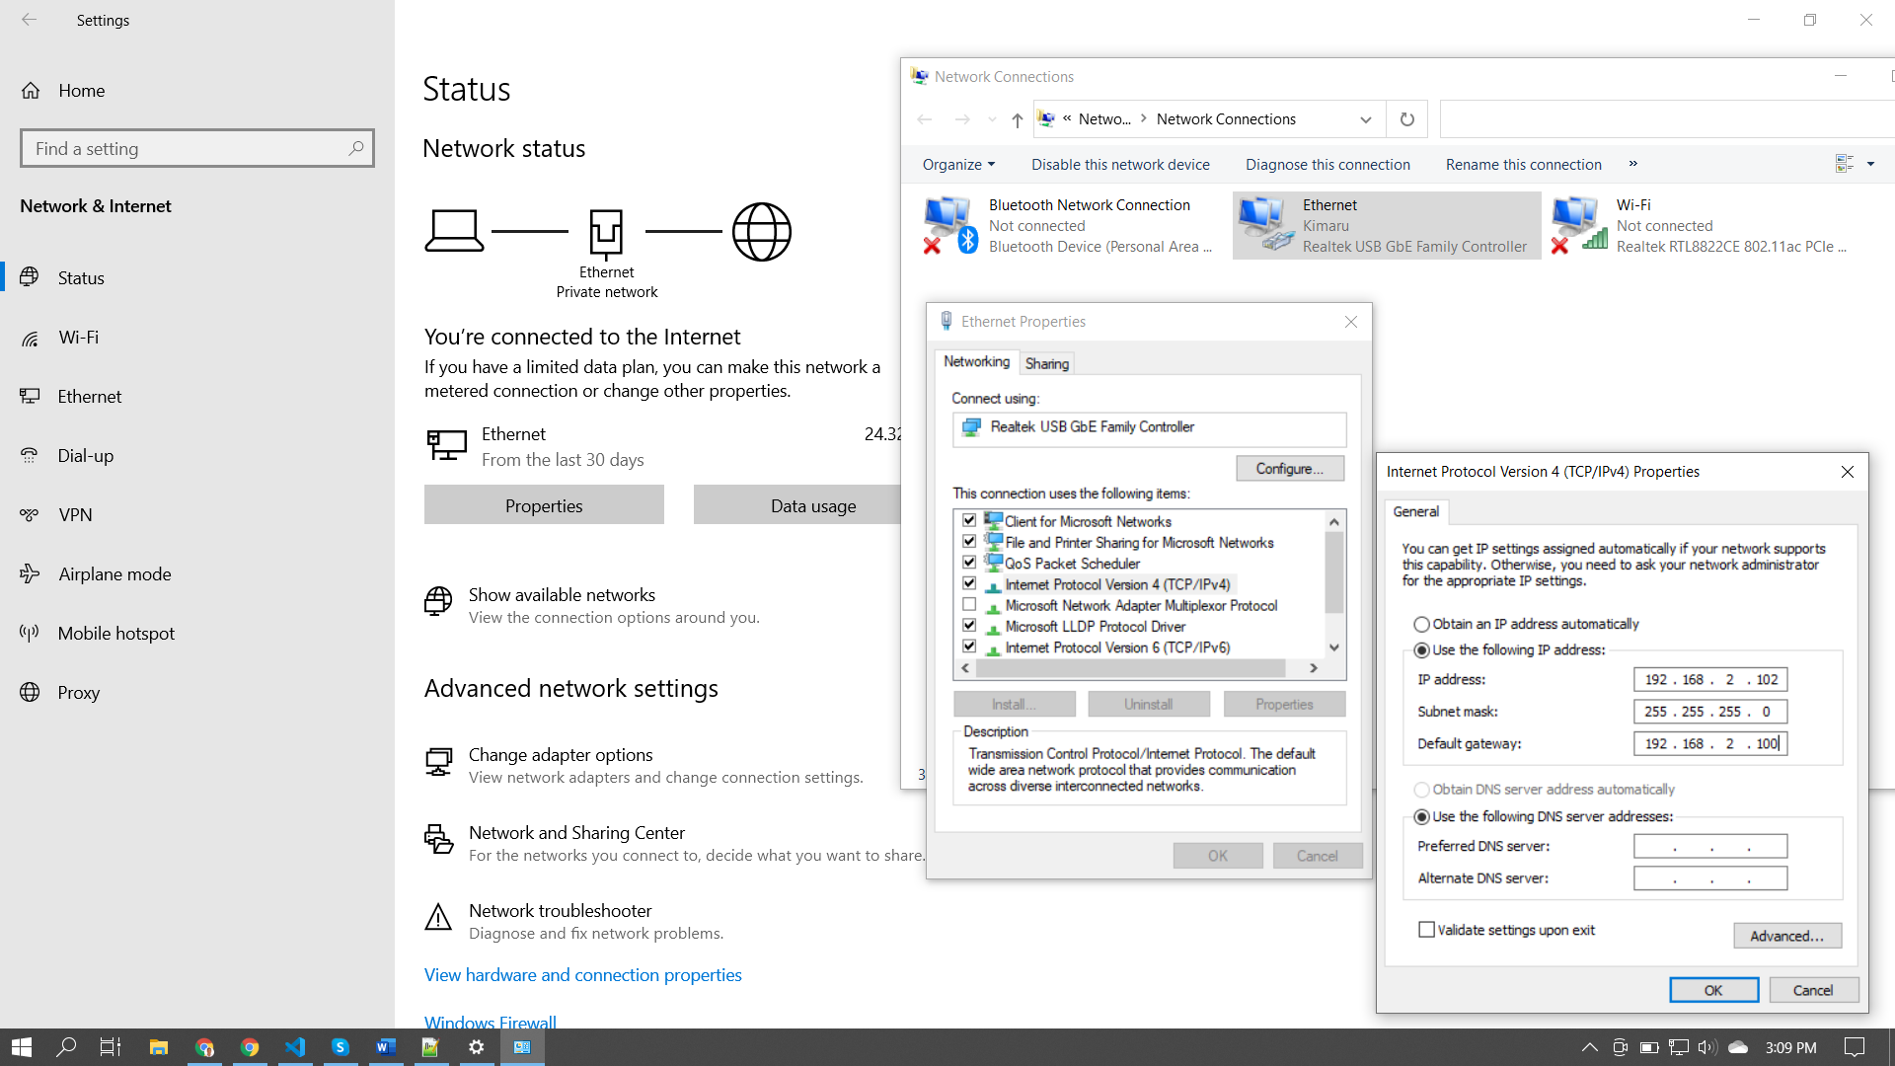Expand the Network Connections address bar dropdown
1895x1066 pixels.
[1364, 118]
